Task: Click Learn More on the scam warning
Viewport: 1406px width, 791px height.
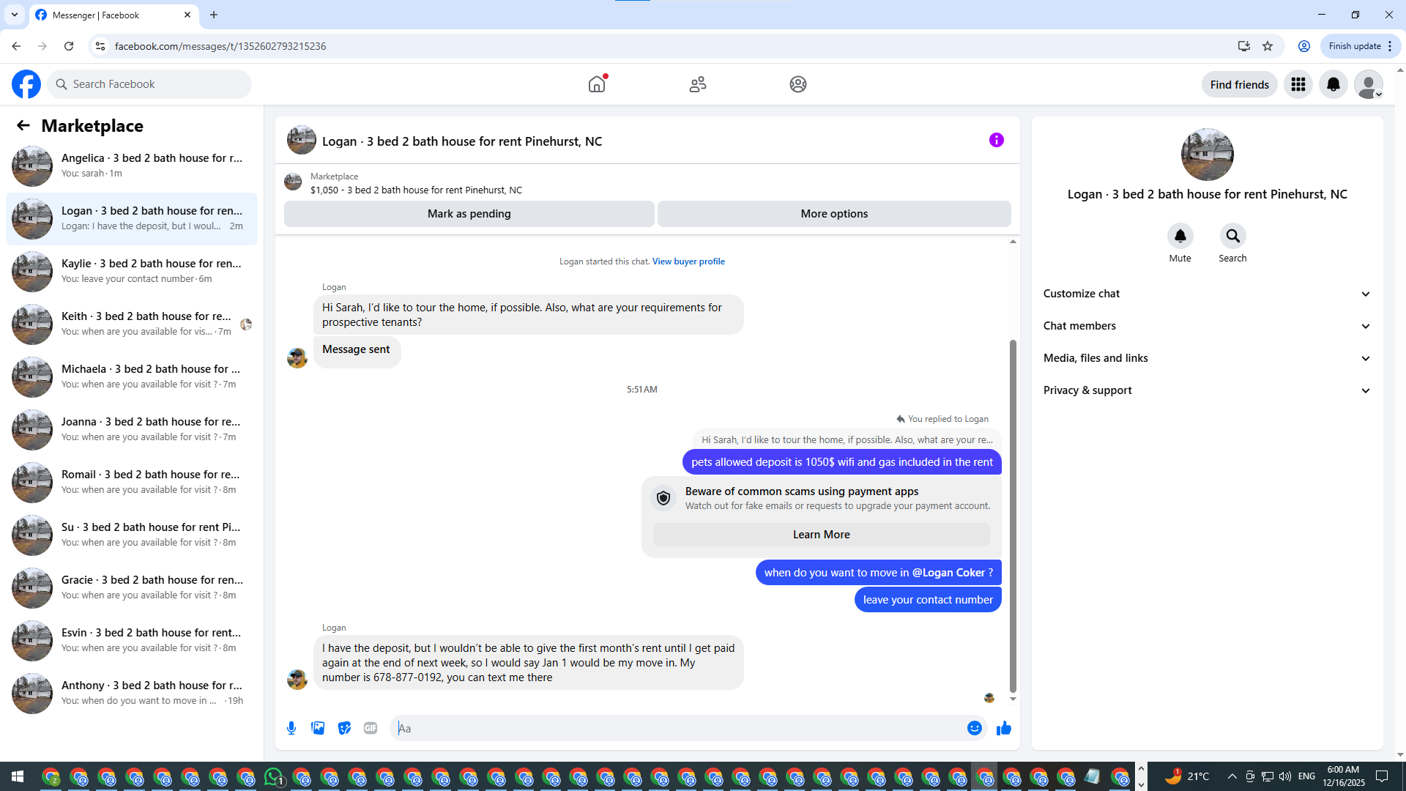Action: coord(822,535)
